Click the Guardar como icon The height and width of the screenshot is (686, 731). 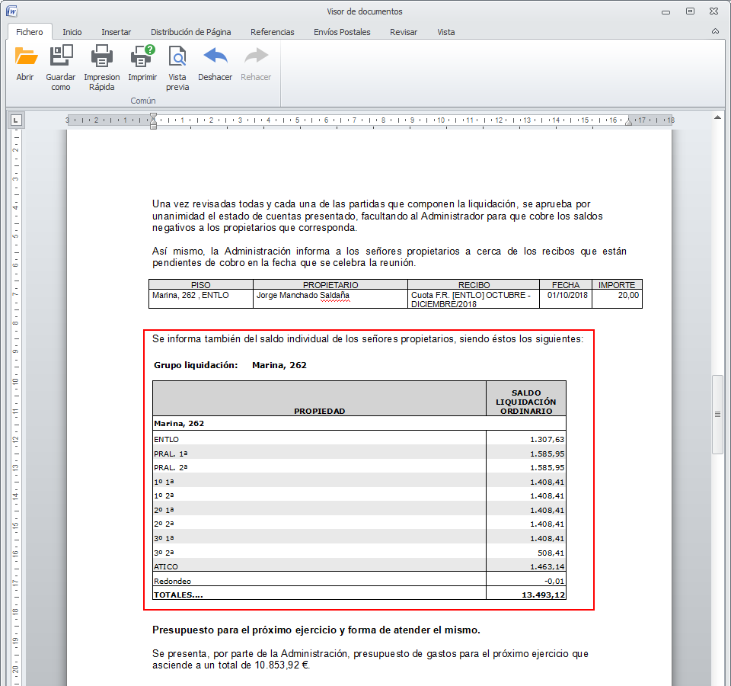[61, 57]
